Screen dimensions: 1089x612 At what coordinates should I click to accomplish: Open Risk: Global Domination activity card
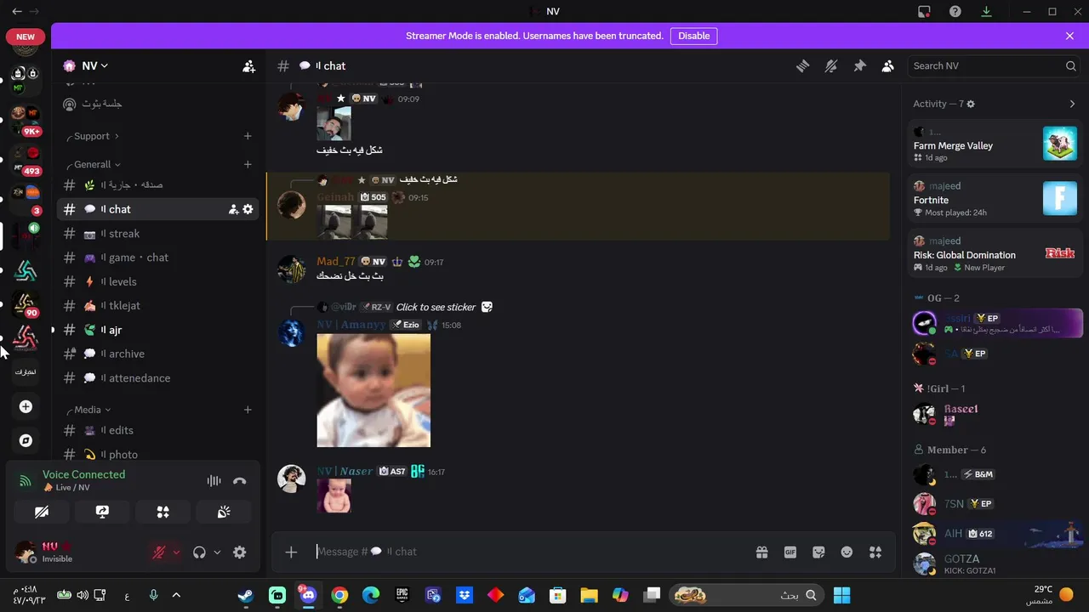995,253
